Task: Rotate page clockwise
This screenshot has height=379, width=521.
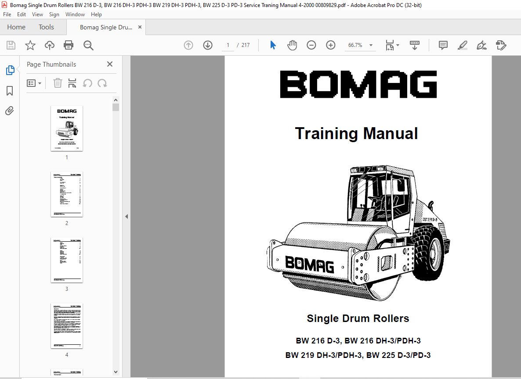Action: click(x=102, y=83)
